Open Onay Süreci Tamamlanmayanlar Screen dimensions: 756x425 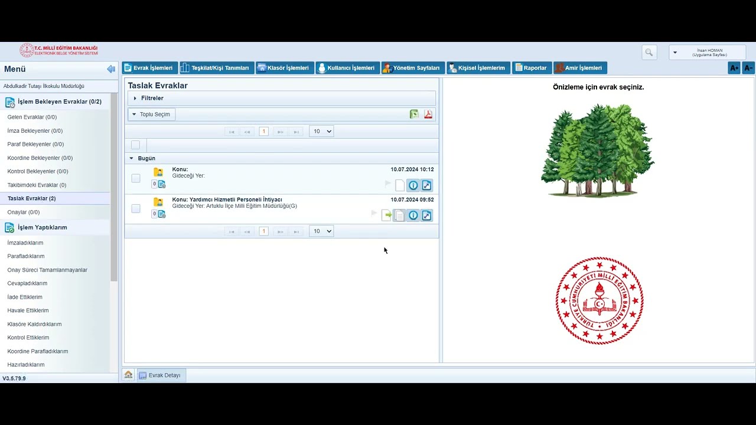point(47,270)
